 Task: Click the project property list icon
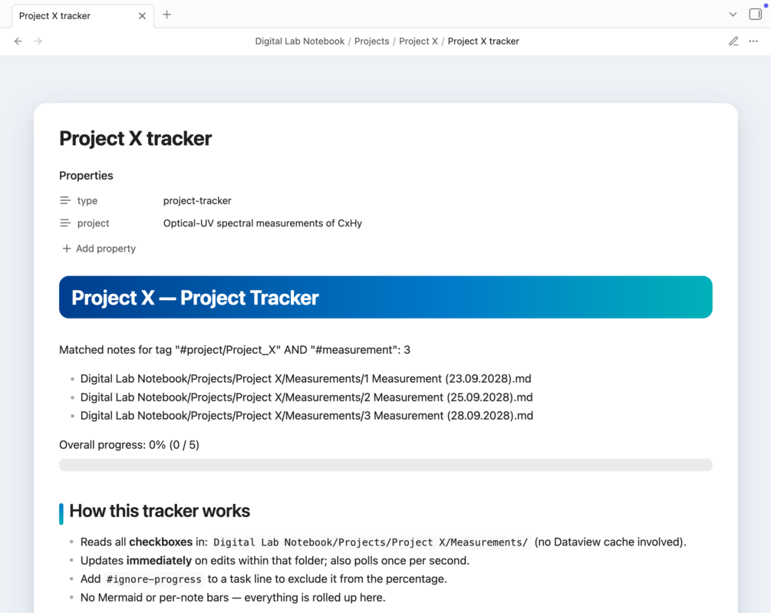(x=65, y=223)
